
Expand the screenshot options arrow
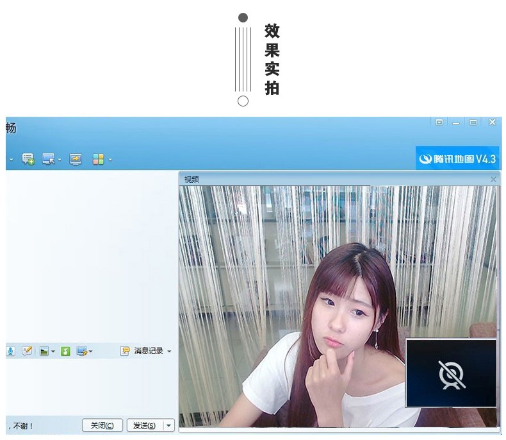91,351
